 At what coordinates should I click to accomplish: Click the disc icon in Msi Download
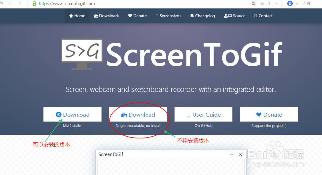coord(59,115)
